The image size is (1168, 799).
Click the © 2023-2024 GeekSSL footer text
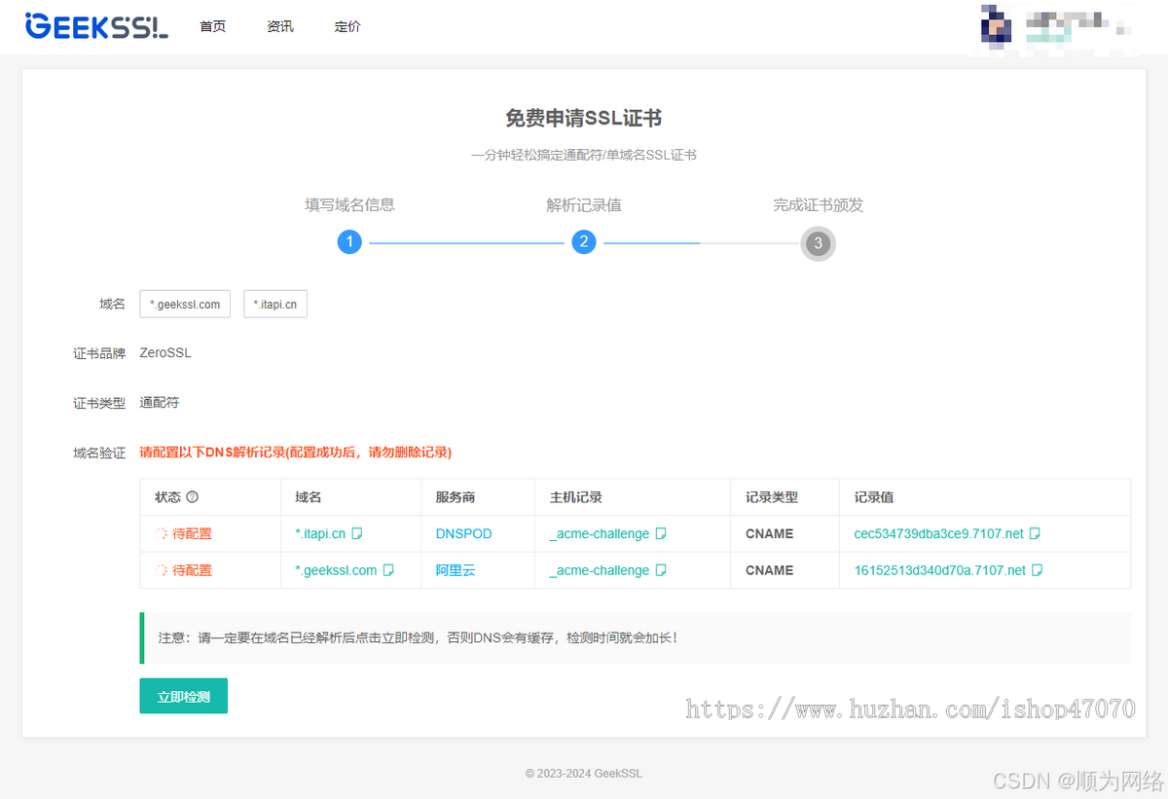click(584, 774)
